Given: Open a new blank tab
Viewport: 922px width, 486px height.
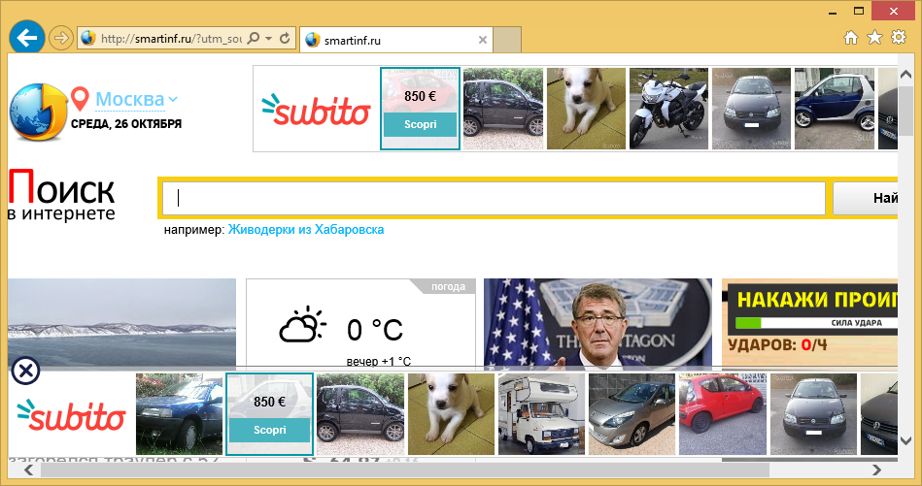Looking at the screenshot, I should click(507, 40).
